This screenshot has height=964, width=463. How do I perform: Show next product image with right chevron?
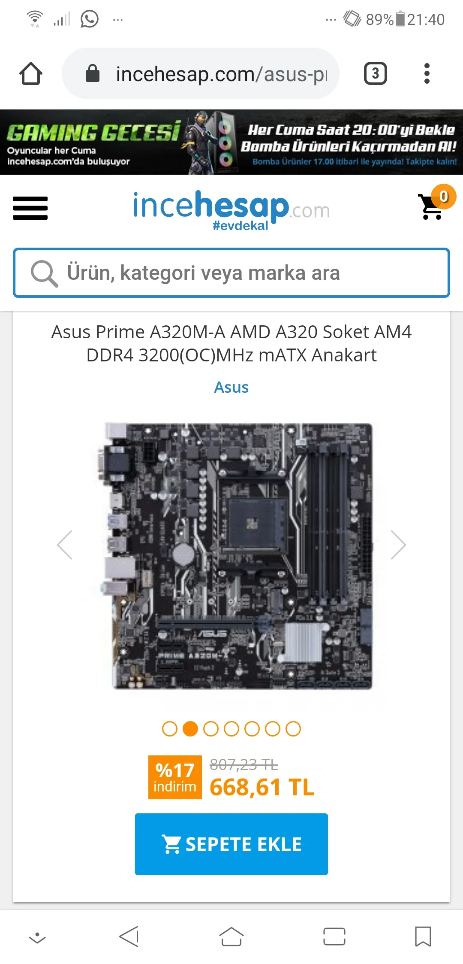[398, 545]
